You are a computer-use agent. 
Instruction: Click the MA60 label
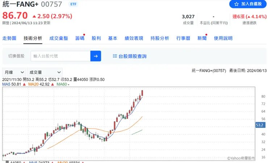coord(62,84)
